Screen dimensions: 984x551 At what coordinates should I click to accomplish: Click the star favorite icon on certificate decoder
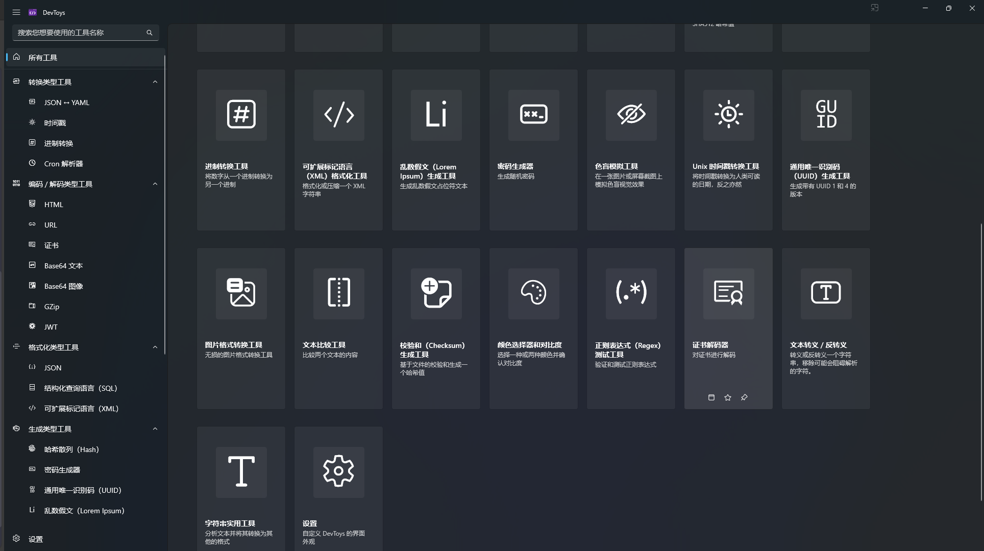(x=728, y=397)
